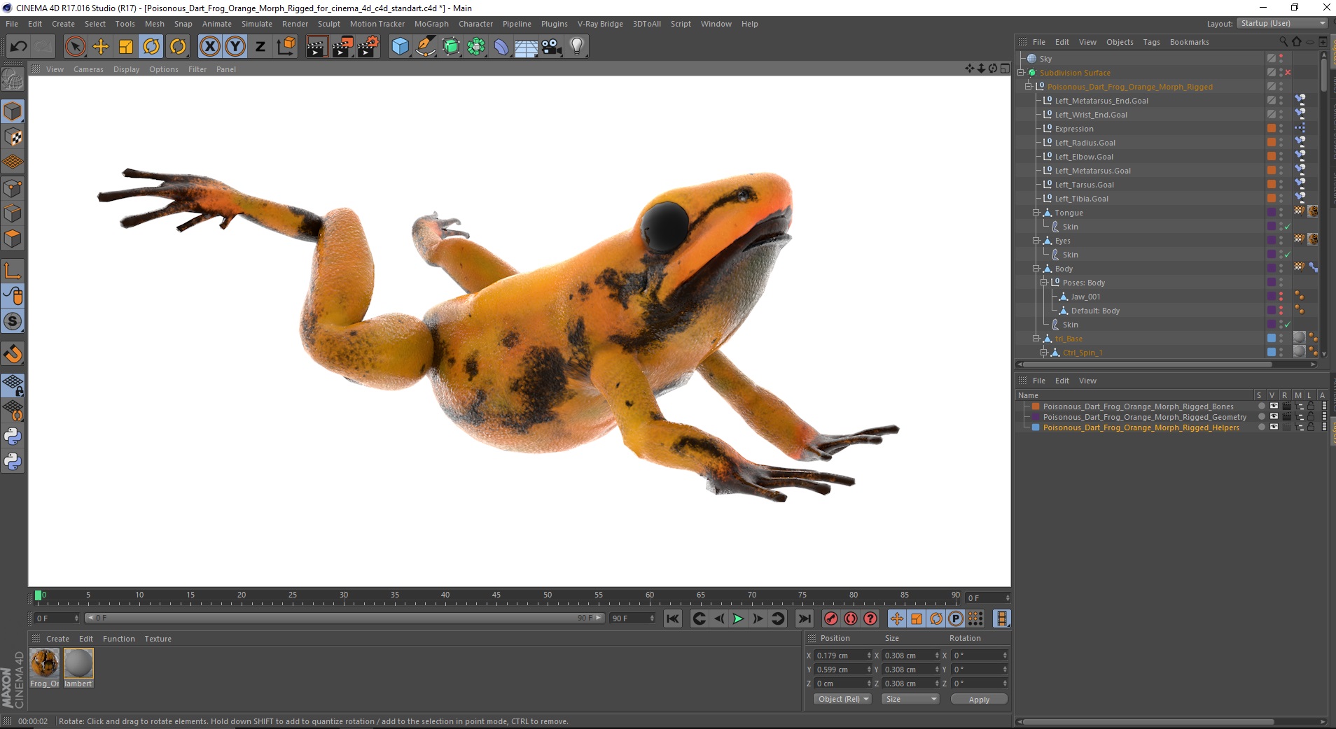The width and height of the screenshot is (1336, 729).
Task: Click the Bones layer color swatch
Action: [1036, 406]
